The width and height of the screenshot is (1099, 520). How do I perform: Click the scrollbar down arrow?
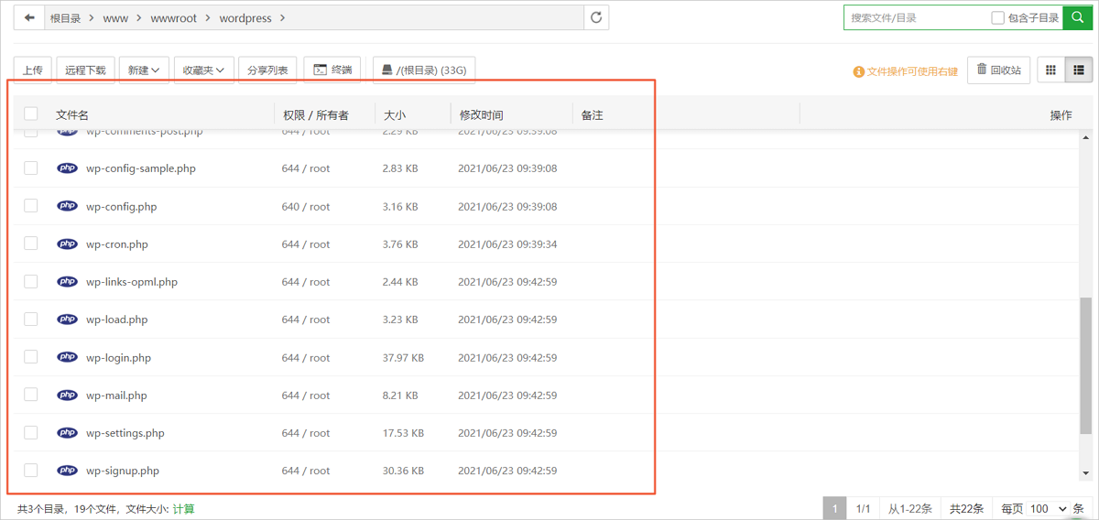click(1086, 472)
